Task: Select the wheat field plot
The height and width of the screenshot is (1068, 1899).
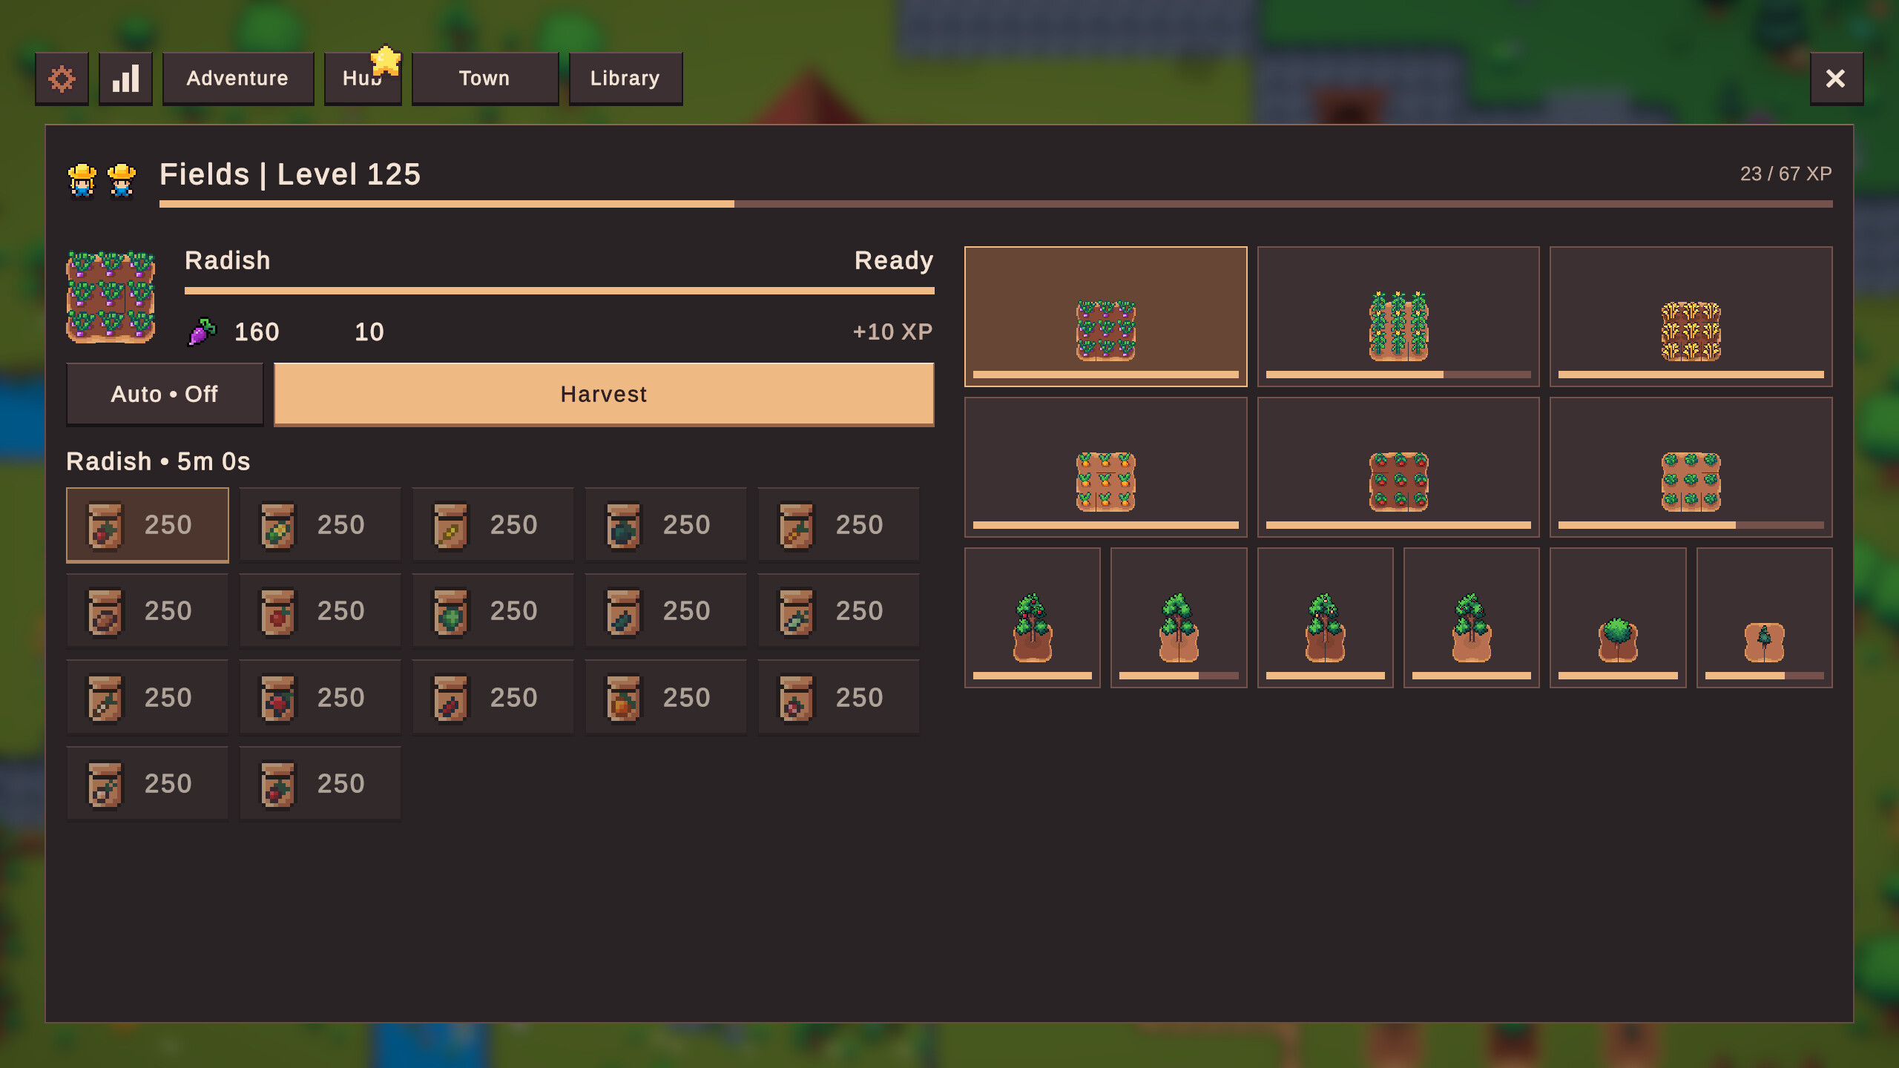Action: pyautogui.click(x=1691, y=317)
